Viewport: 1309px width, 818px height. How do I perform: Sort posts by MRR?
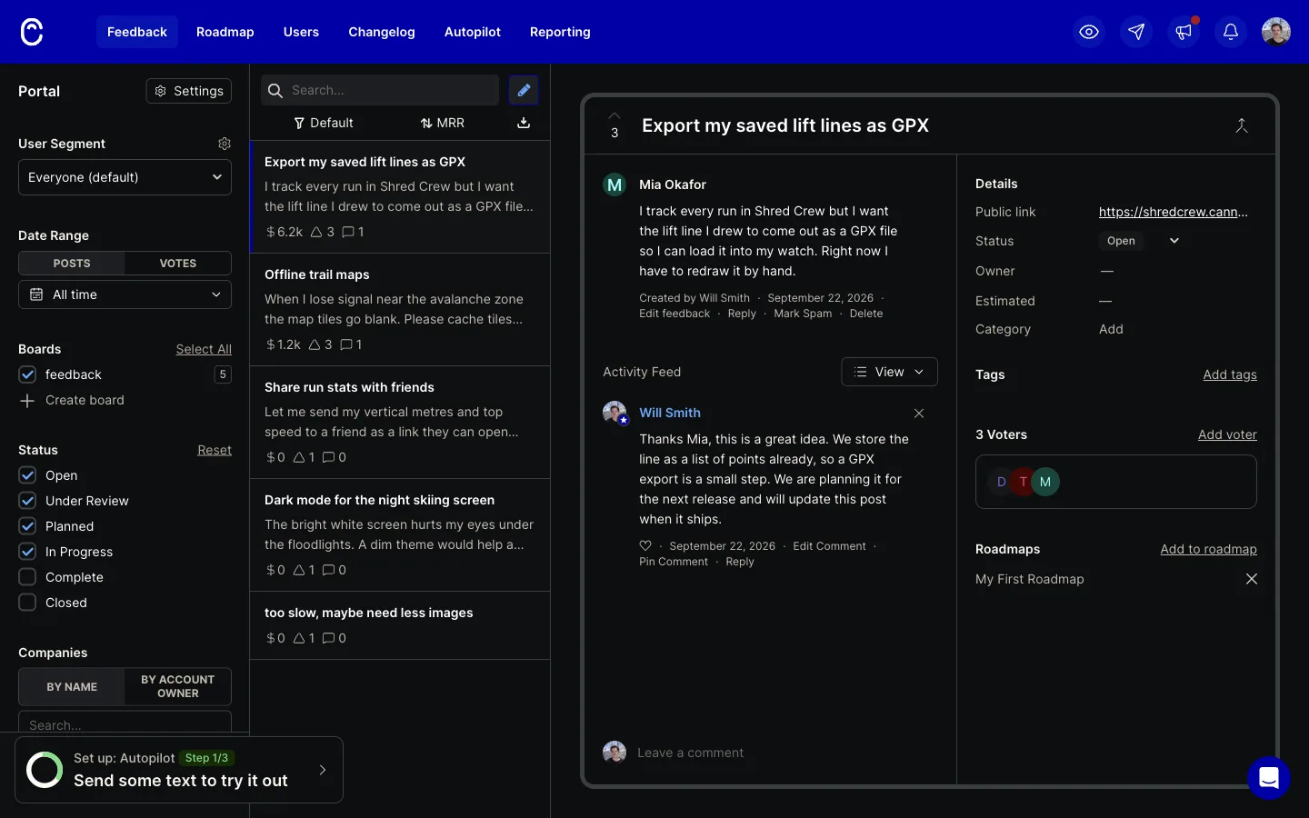pyautogui.click(x=443, y=123)
